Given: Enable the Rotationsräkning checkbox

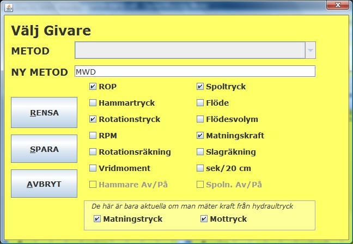Looking at the screenshot, I should pyautogui.click(x=93, y=152).
